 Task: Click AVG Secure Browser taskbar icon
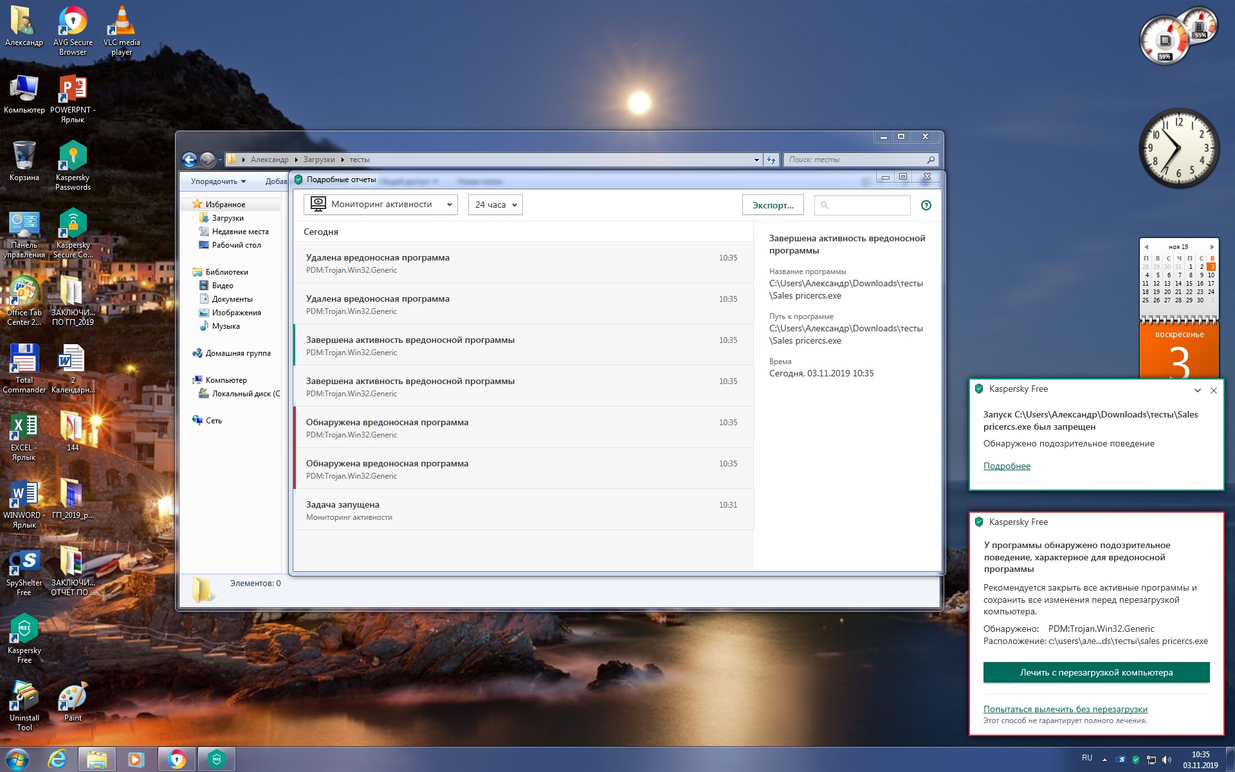tap(176, 759)
